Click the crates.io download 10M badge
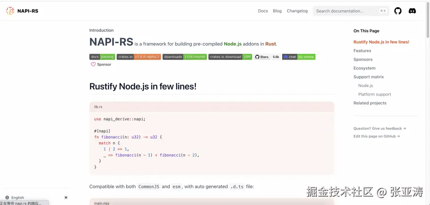The height and width of the screenshot is (205, 430). point(230,57)
